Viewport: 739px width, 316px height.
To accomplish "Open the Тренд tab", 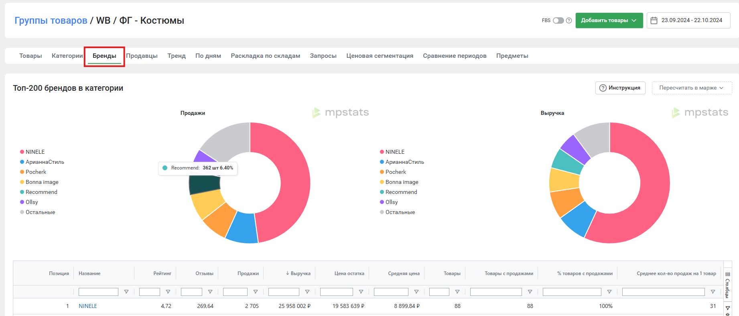I will point(177,56).
